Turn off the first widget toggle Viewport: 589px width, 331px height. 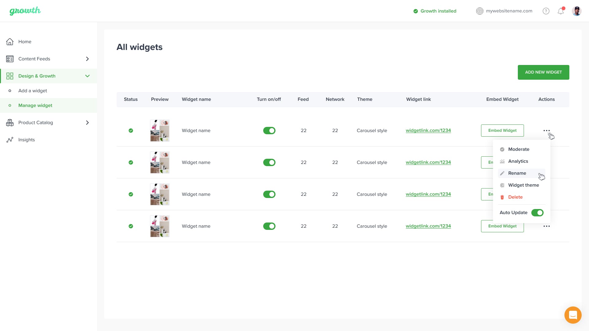(269, 131)
